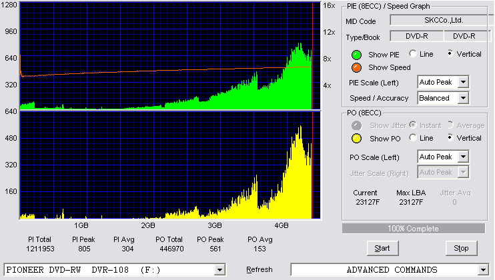Toggle the yellow Show PO indicator
This screenshot has height=280, width=495.
pos(356,139)
